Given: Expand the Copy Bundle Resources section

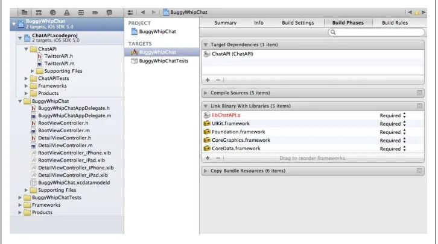Looking at the screenshot, I should click(206, 171).
